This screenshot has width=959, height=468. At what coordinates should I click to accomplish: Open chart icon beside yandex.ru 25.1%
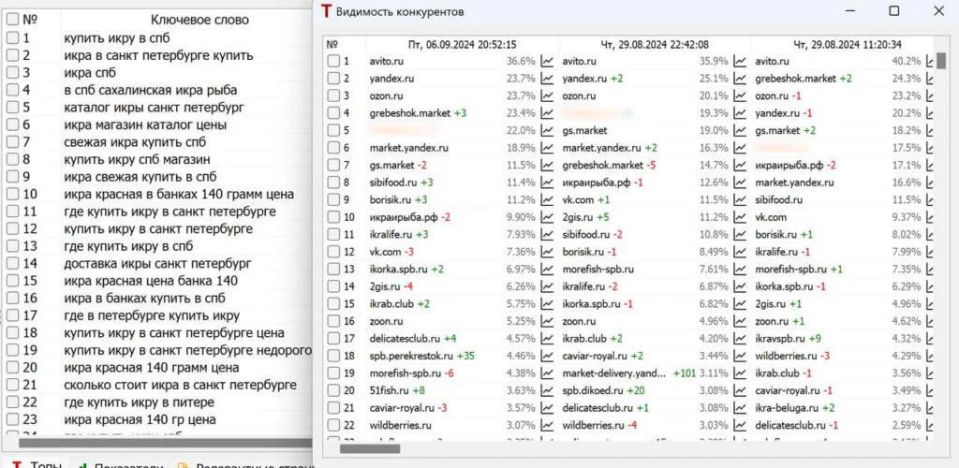pos(741,79)
